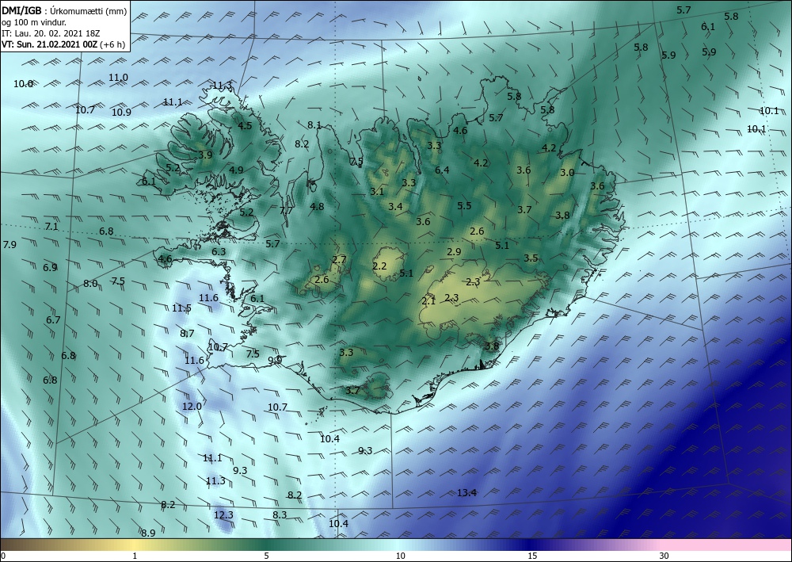Click the pink end of the color scale bar
The width and height of the screenshot is (792, 562).
pos(727,545)
